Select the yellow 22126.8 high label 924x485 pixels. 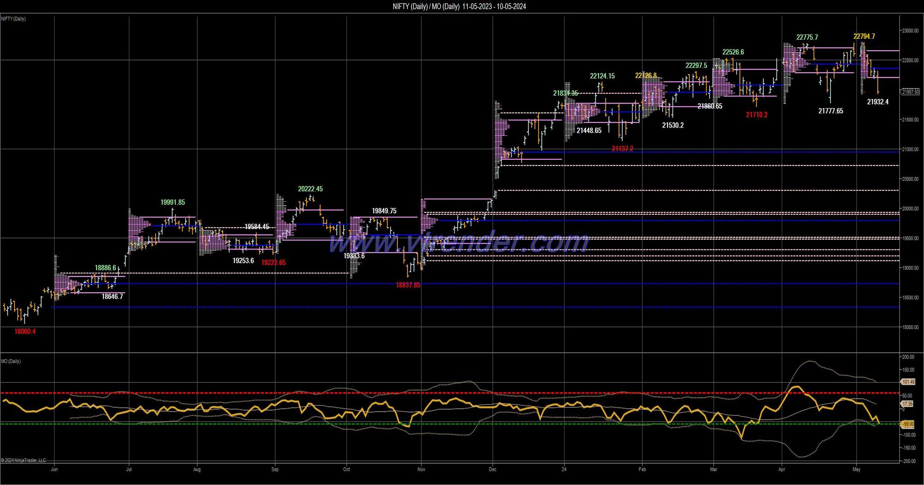point(646,75)
